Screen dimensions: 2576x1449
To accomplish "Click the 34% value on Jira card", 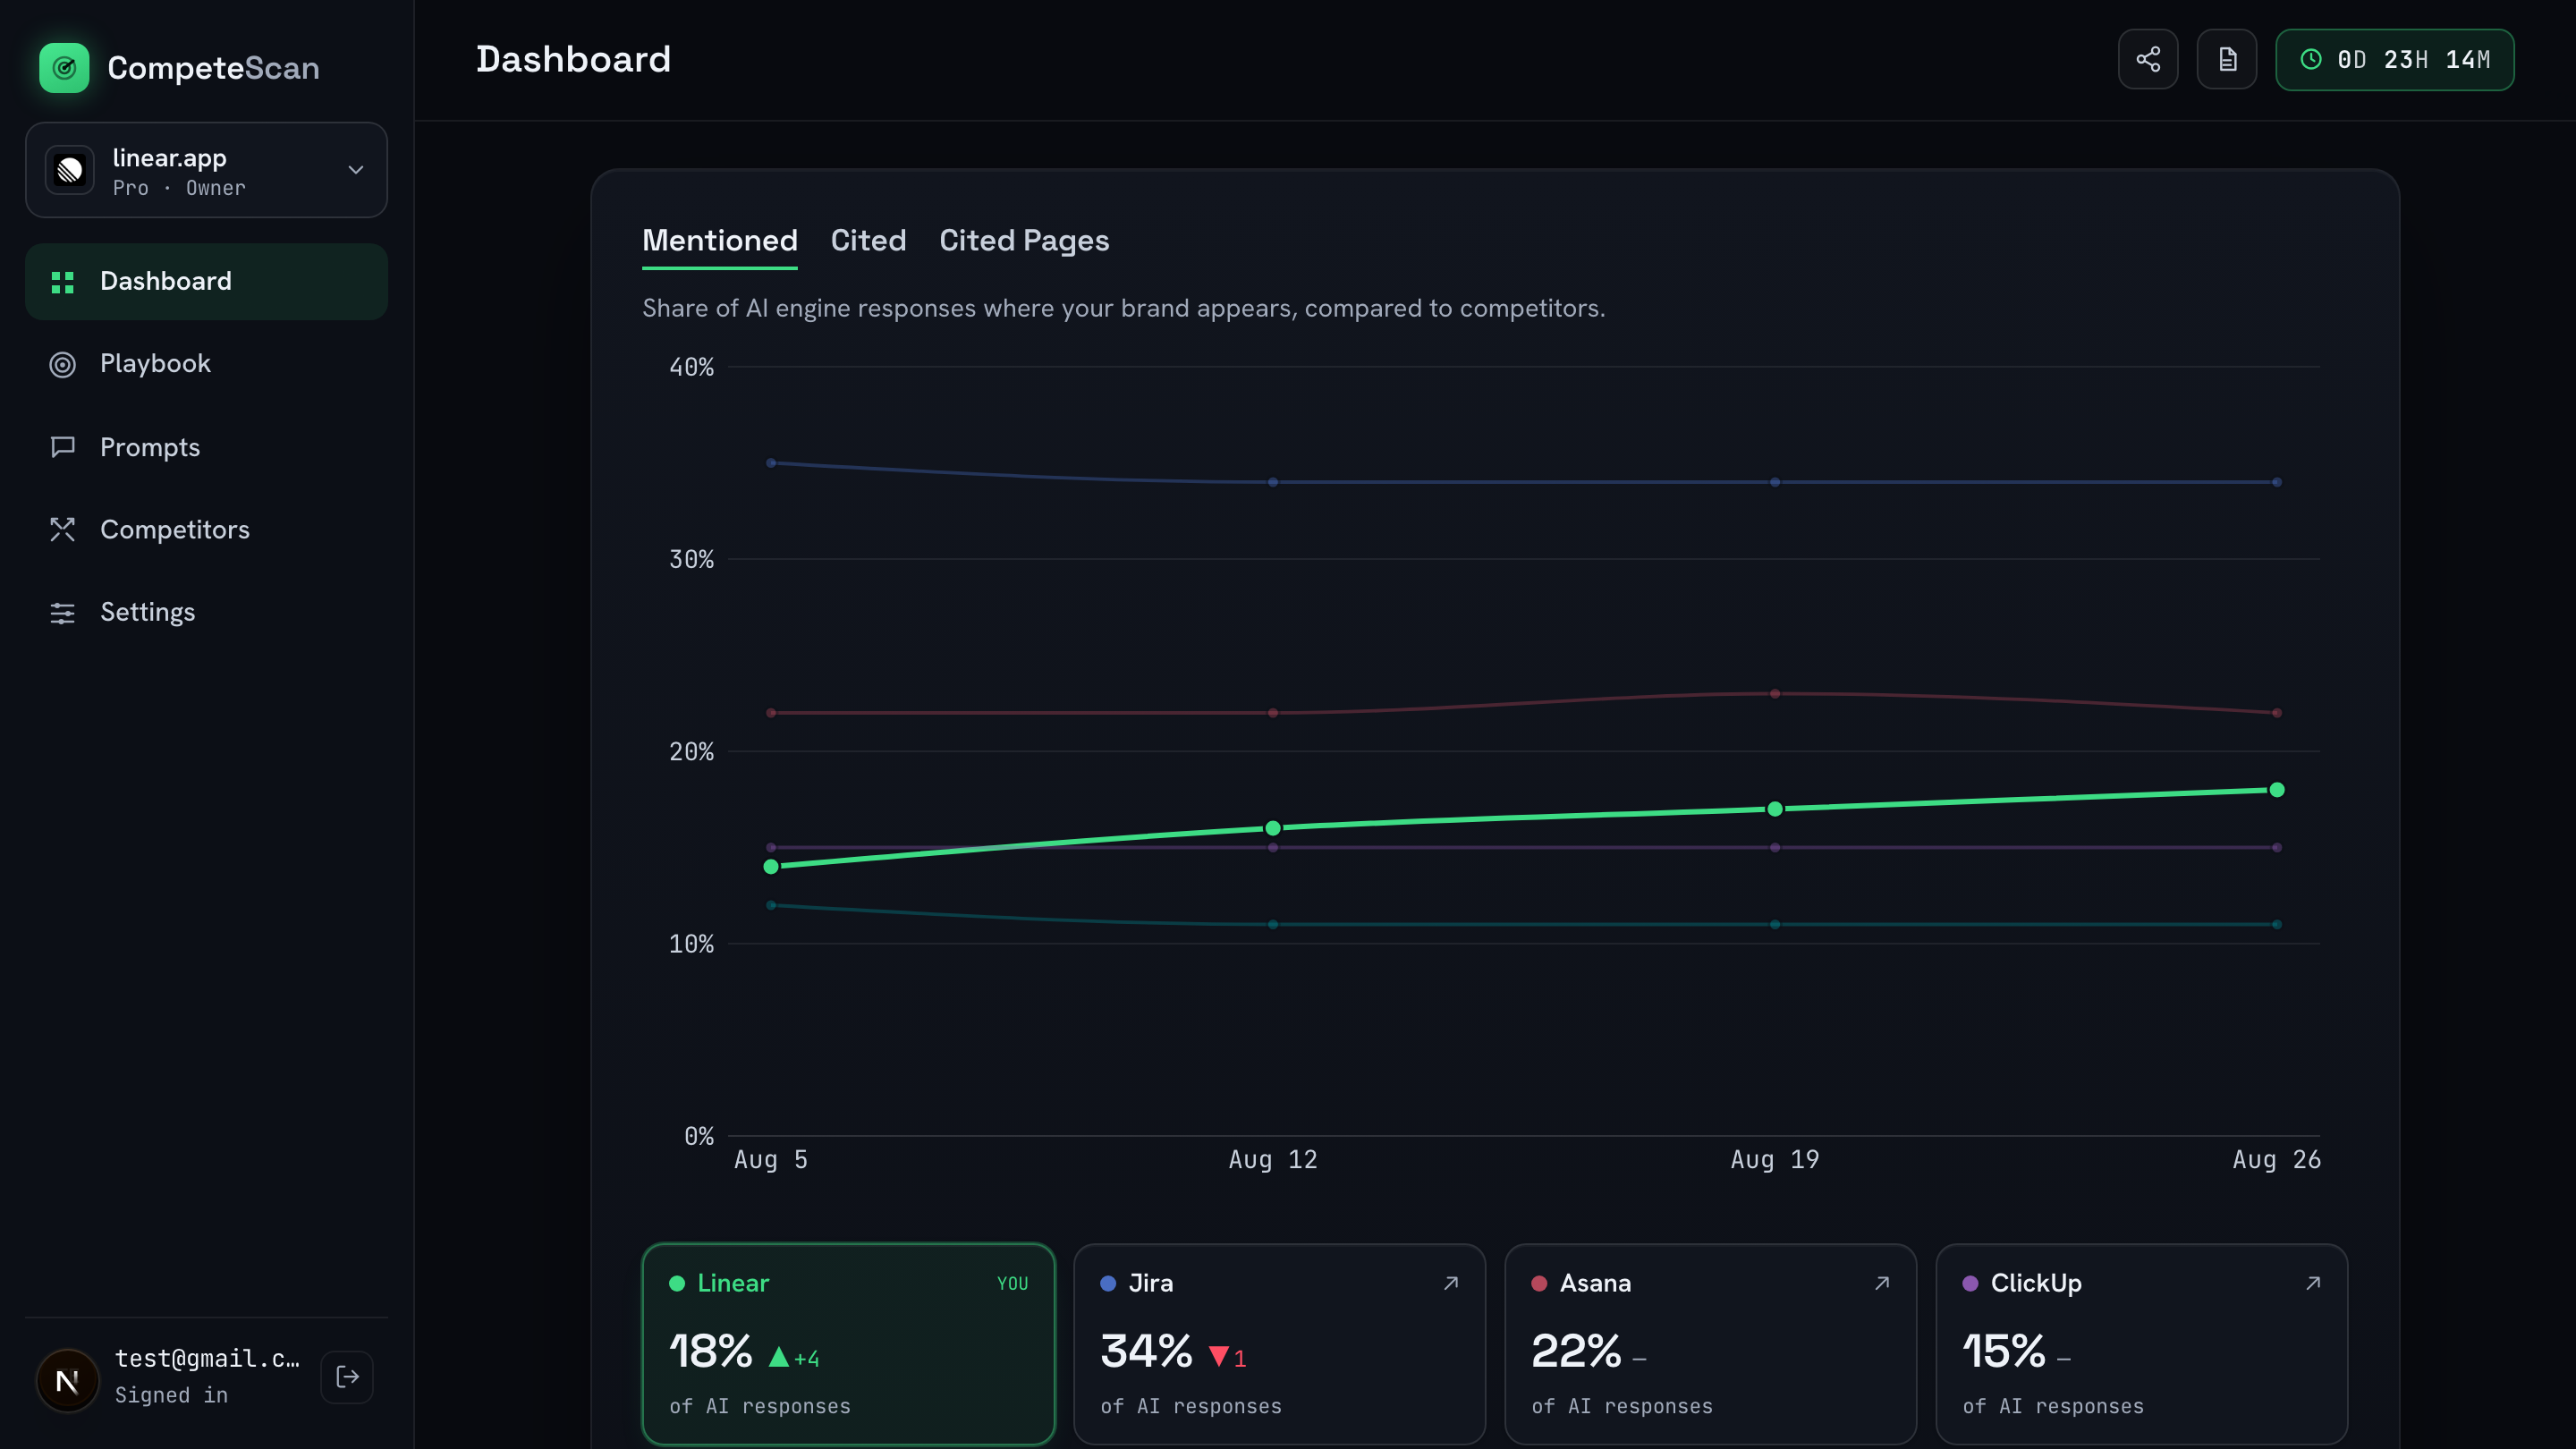I will (1146, 1352).
